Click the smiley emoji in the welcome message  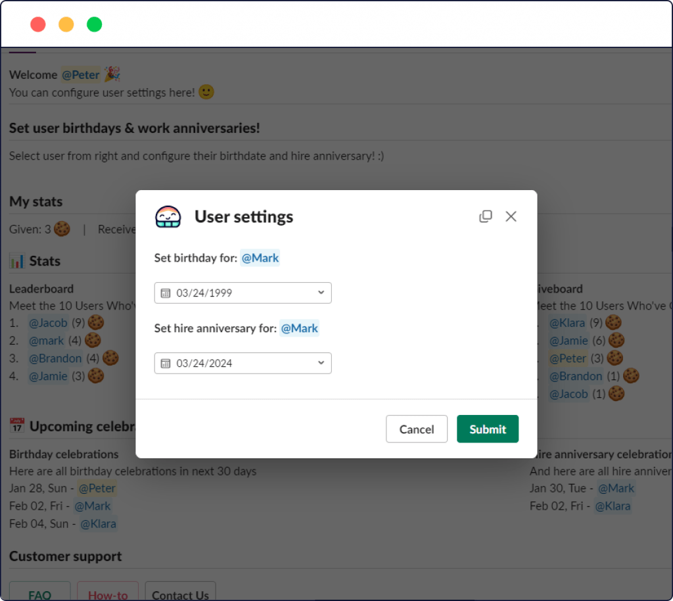pos(205,92)
